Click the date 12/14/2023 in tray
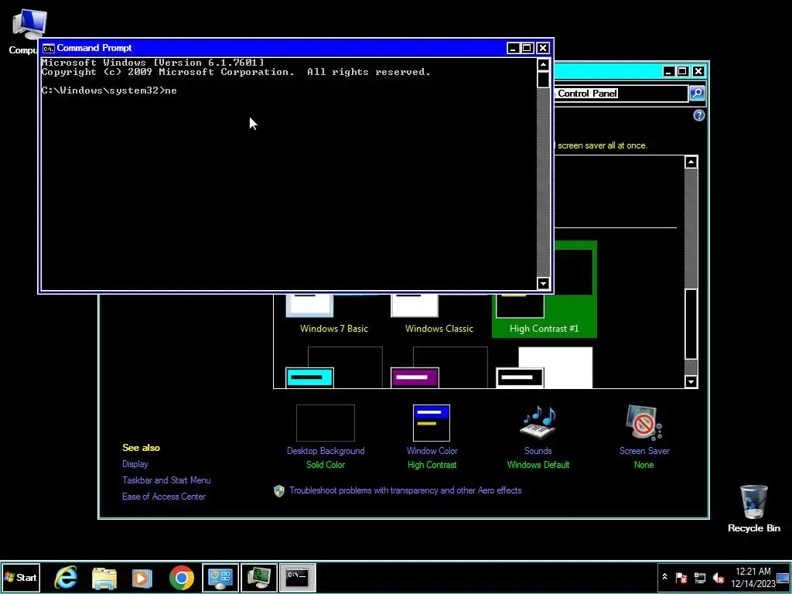Screen dimensions: 792x594 tap(753, 584)
